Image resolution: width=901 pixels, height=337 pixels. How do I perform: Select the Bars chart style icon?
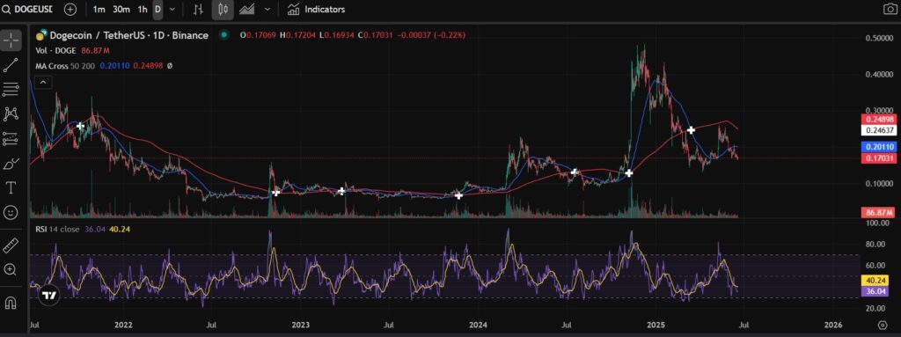coord(198,9)
